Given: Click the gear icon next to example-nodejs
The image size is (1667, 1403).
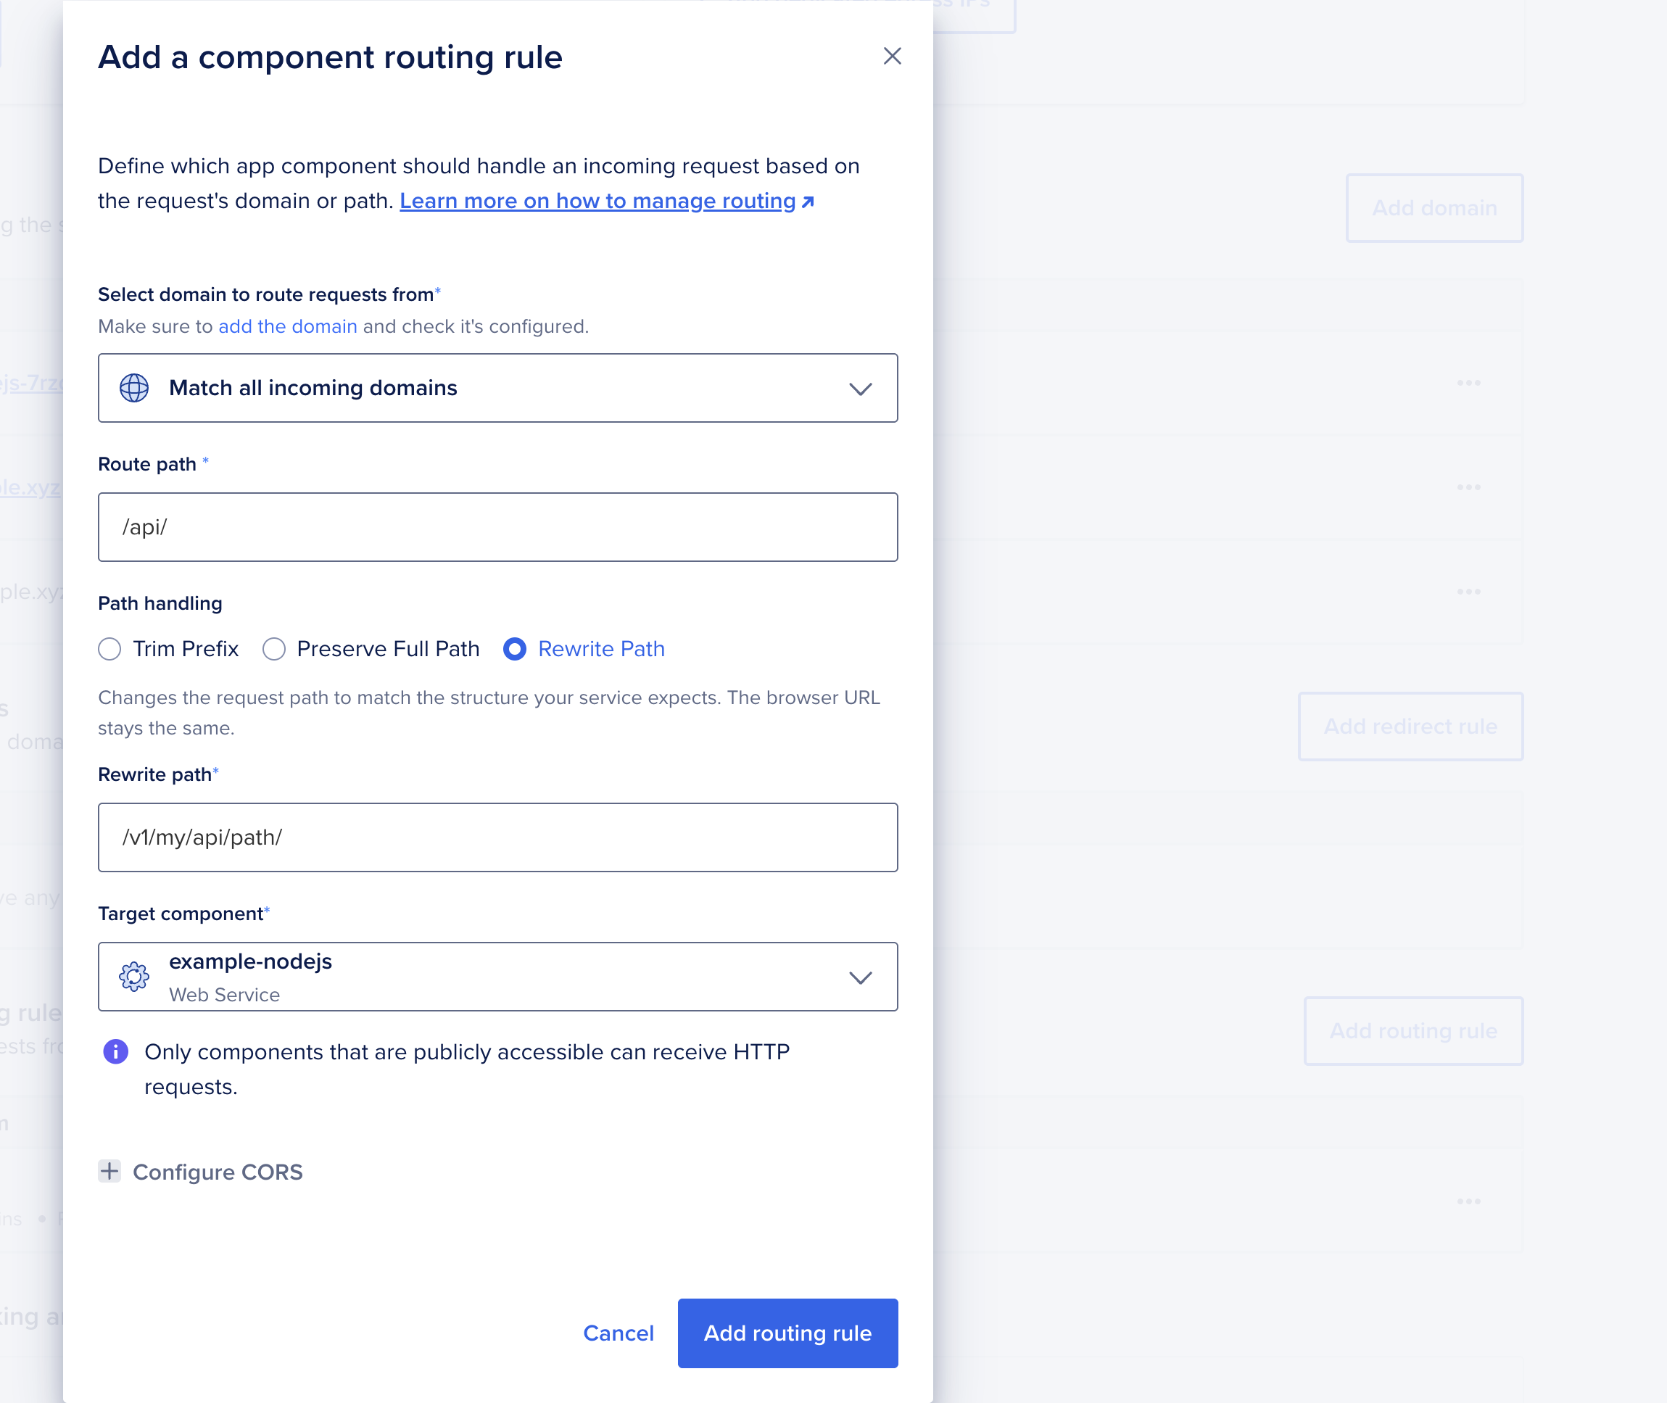Looking at the screenshot, I should pyautogui.click(x=133, y=977).
